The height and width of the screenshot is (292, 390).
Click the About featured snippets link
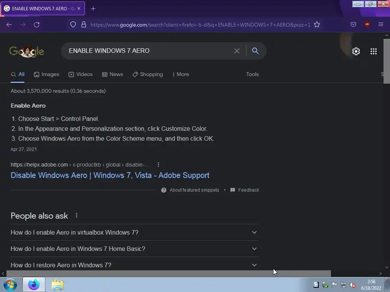tap(194, 190)
